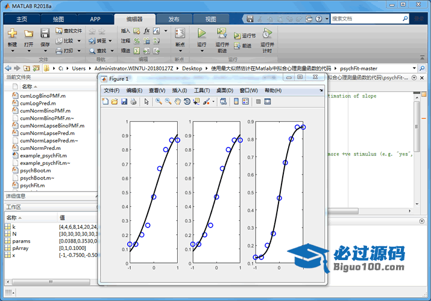The height and width of the screenshot is (301, 431).
Task: Click the editor vertical scrollbar
Action: click(x=417, y=126)
